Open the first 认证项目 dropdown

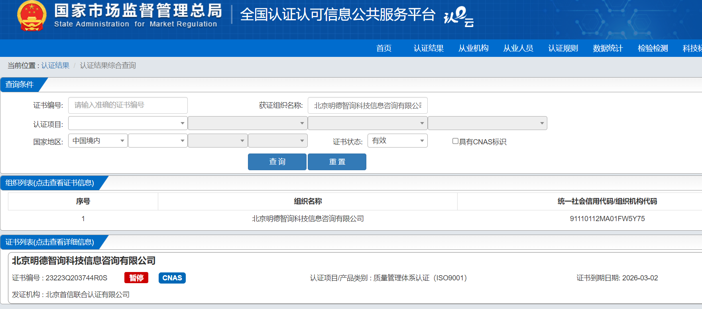point(128,123)
